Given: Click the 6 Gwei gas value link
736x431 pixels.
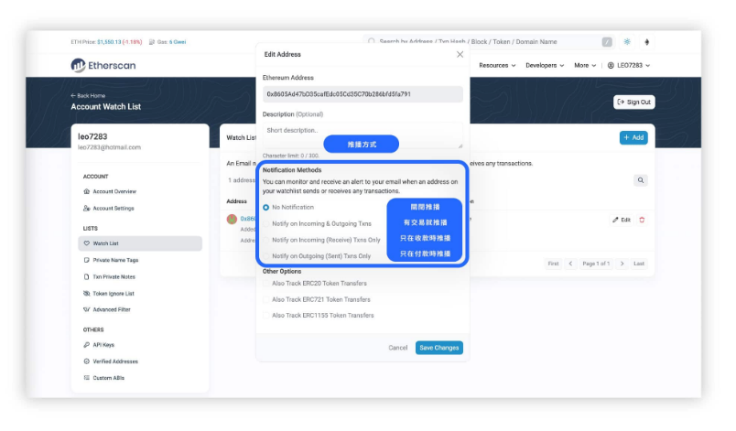Looking at the screenshot, I should 178,42.
